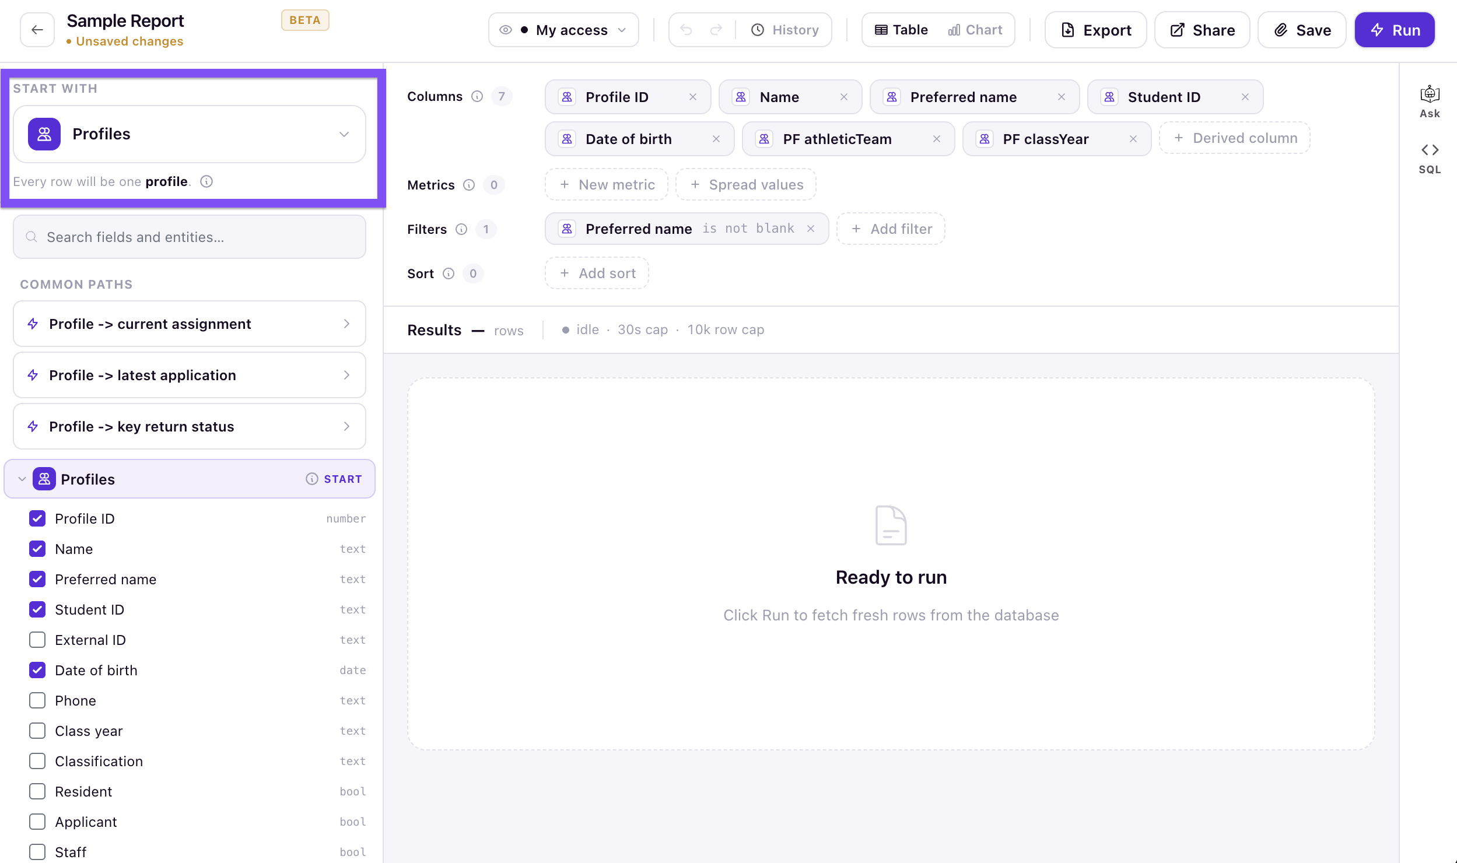Collapse the Profiles fields tree section
The width and height of the screenshot is (1457, 863).
tap(22, 479)
